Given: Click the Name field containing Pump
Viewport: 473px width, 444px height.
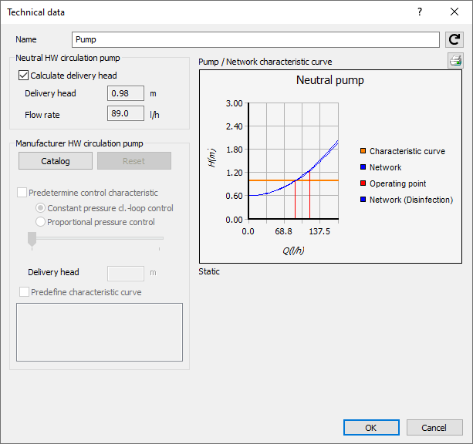Looking at the screenshot, I should [x=255, y=39].
